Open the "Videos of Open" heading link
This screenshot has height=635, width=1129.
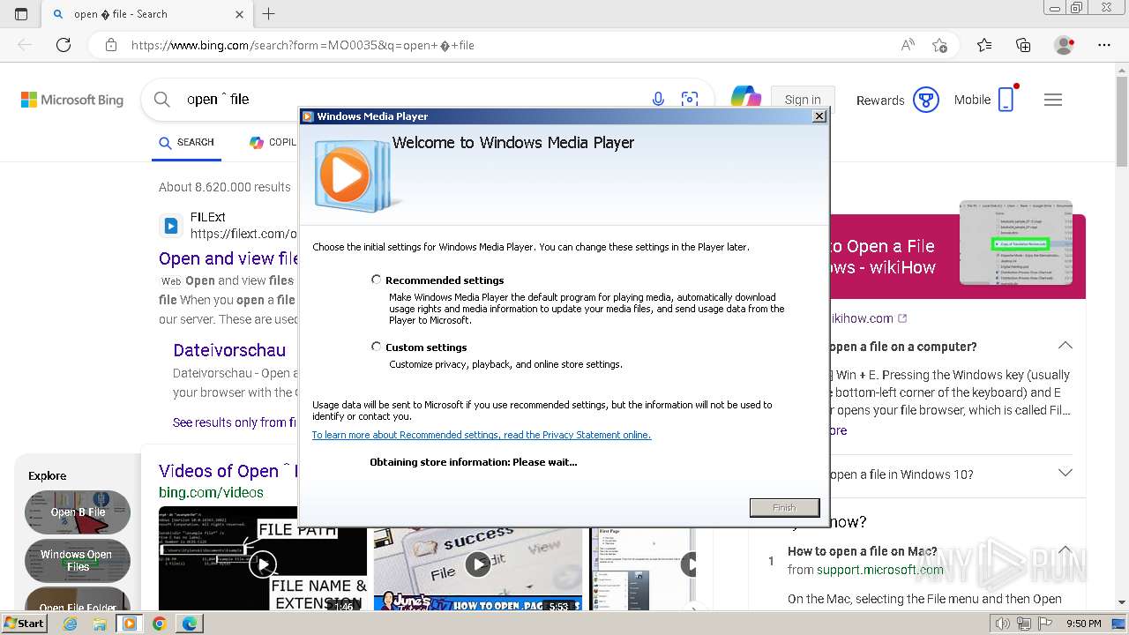(228, 471)
